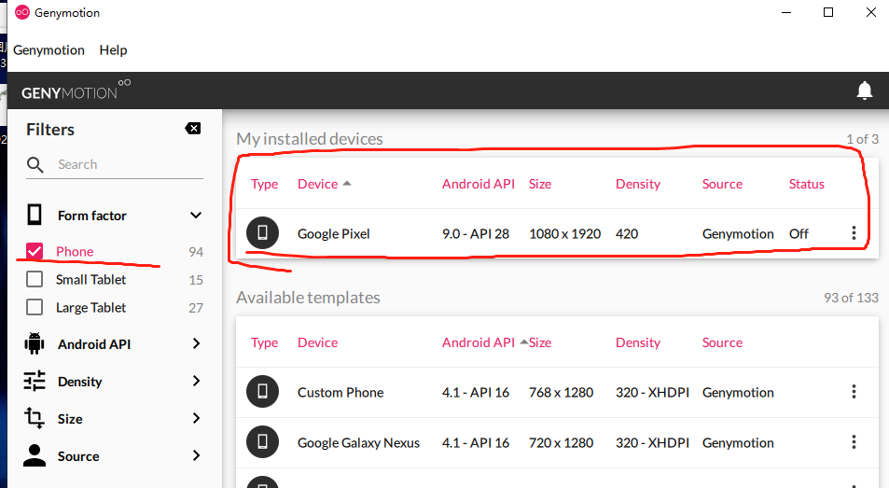Click the "720 x 1280" size cell
Screen dimensions: 889x488
pyautogui.click(x=561, y=442)
